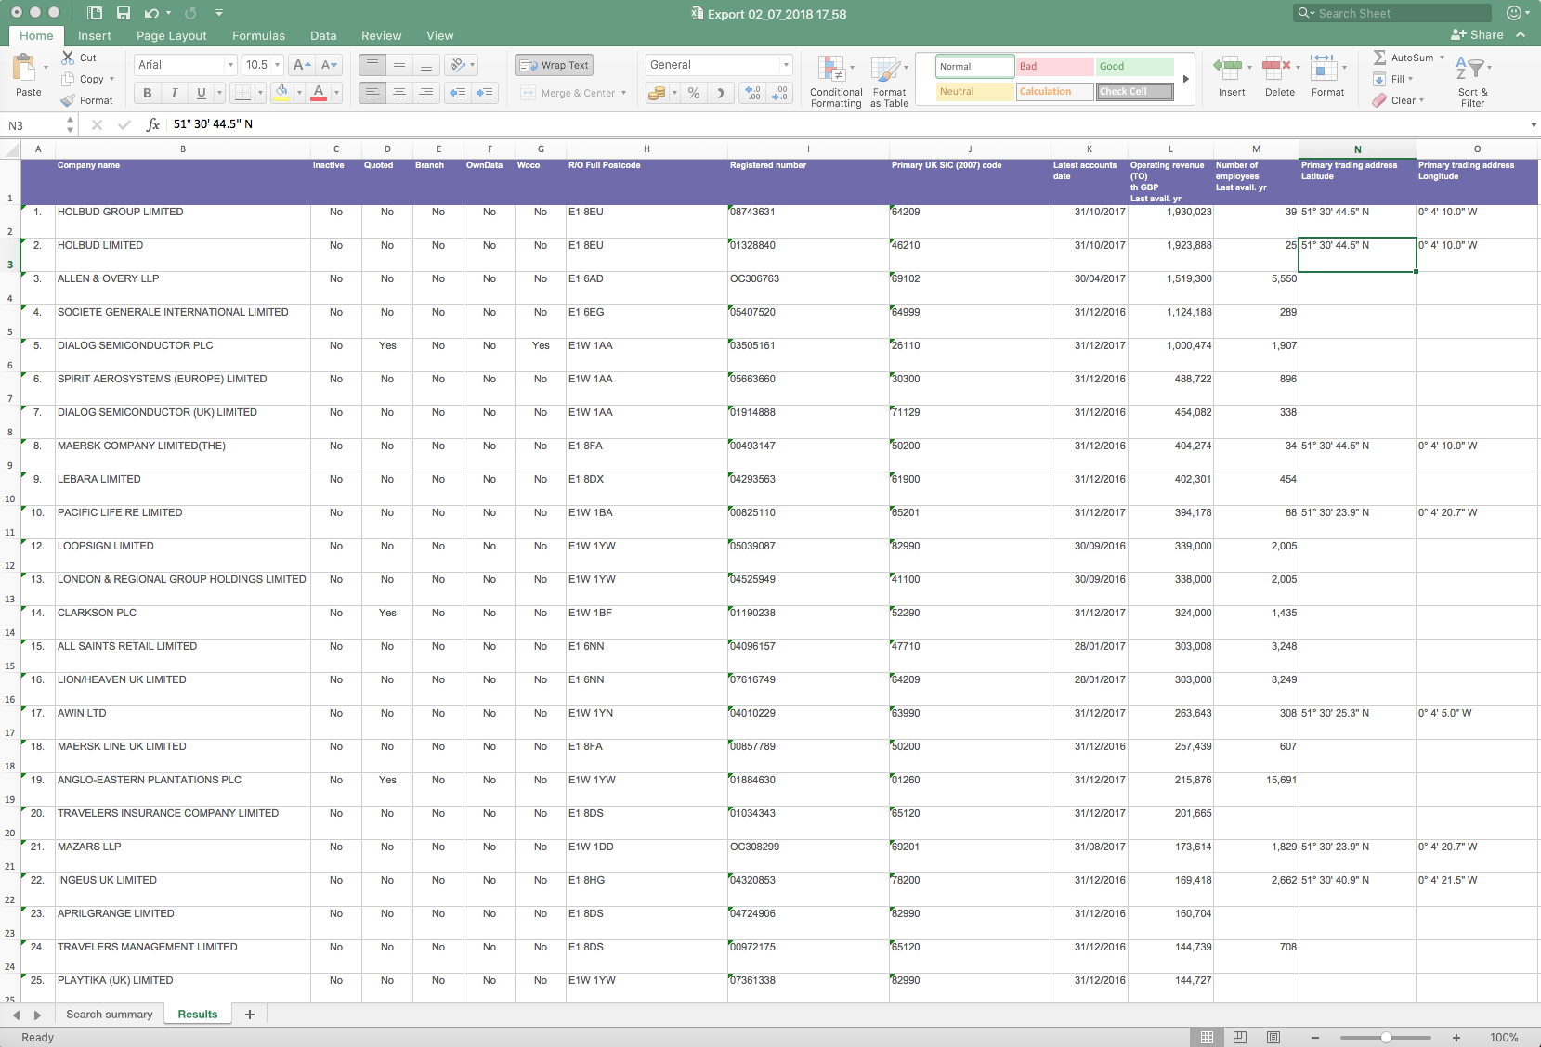Expand the formula bar chevron
Viewport: 1541px width, 1047px height.
(1533, 124)
